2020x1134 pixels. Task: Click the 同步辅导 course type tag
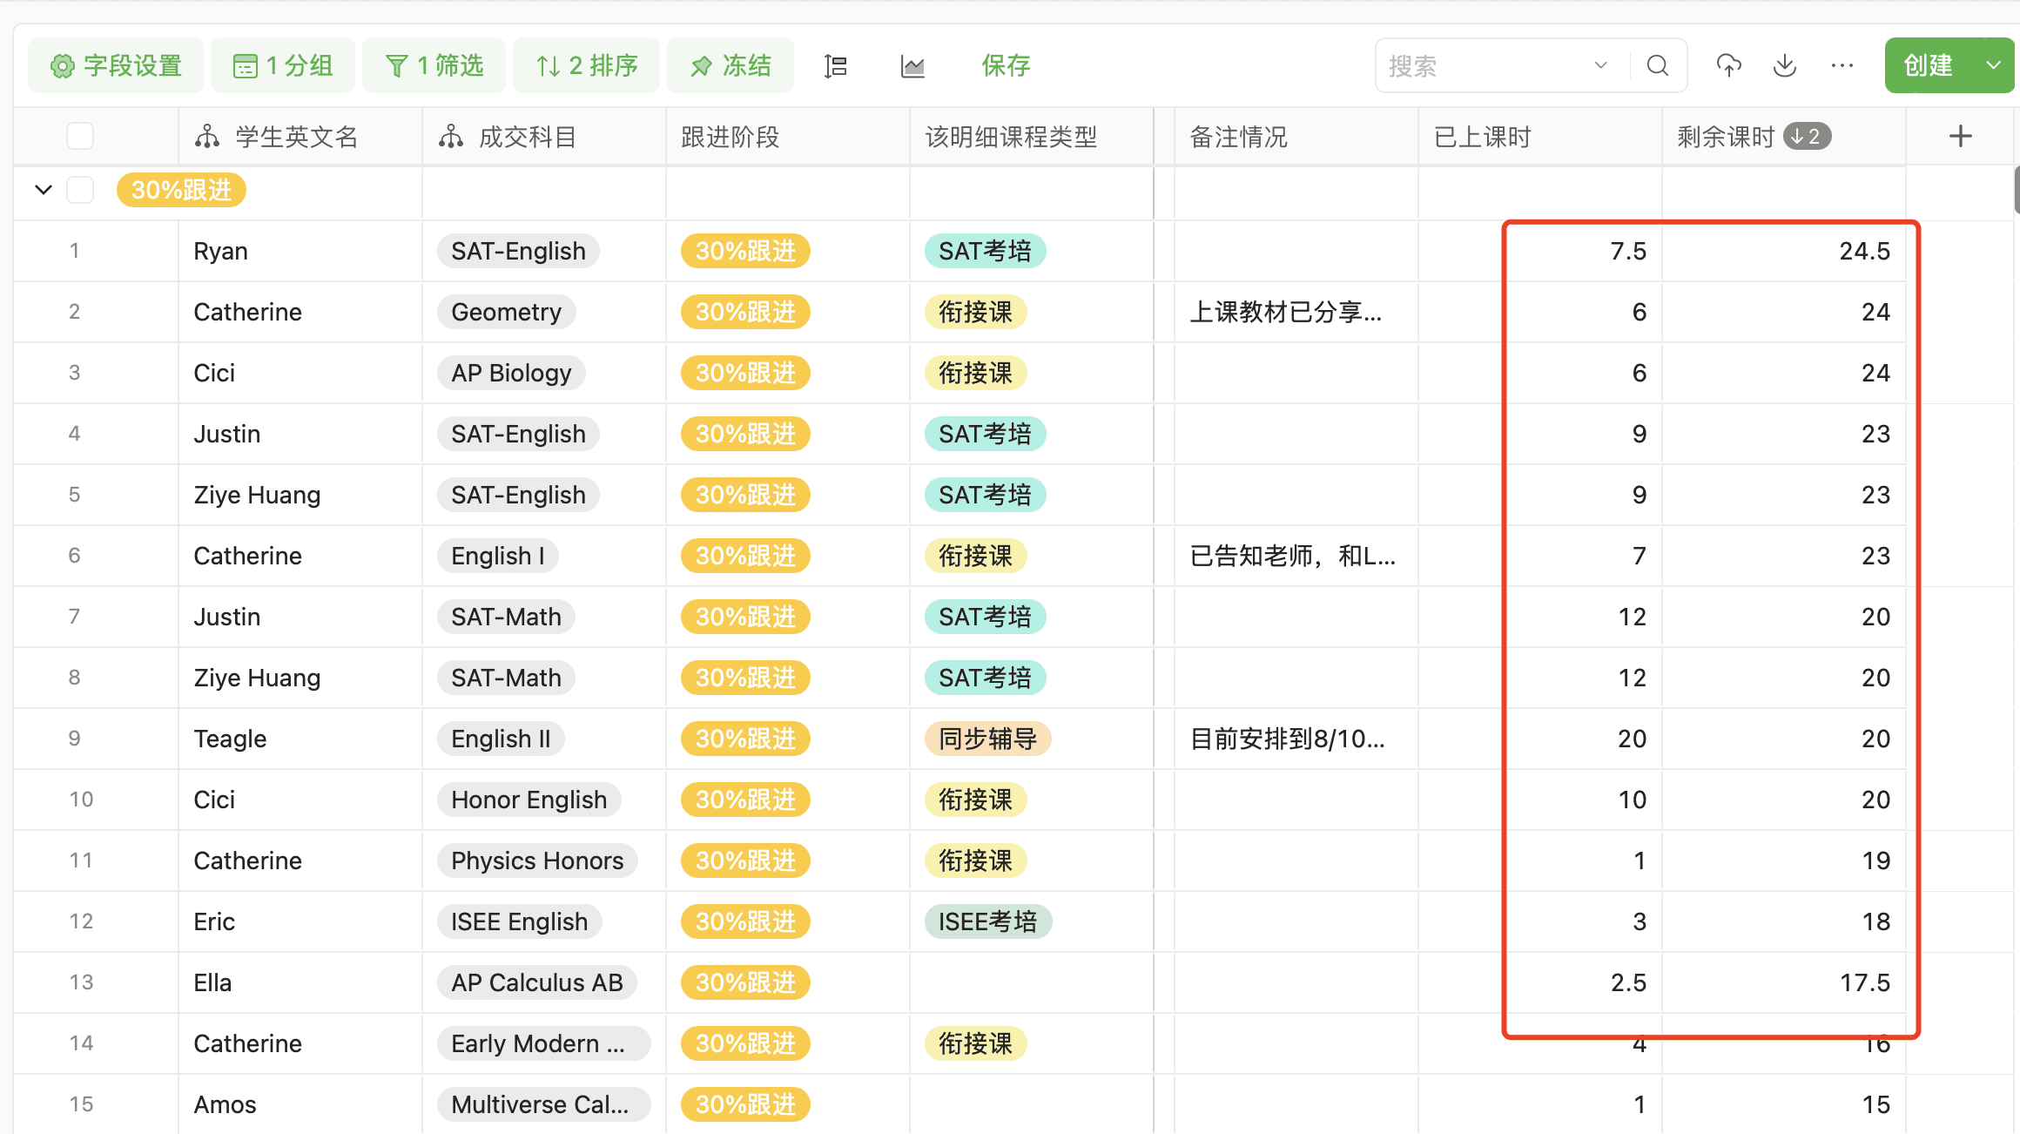coord(987,739)
